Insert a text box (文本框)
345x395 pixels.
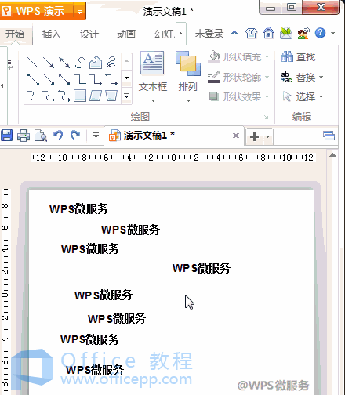click(152, 71)
